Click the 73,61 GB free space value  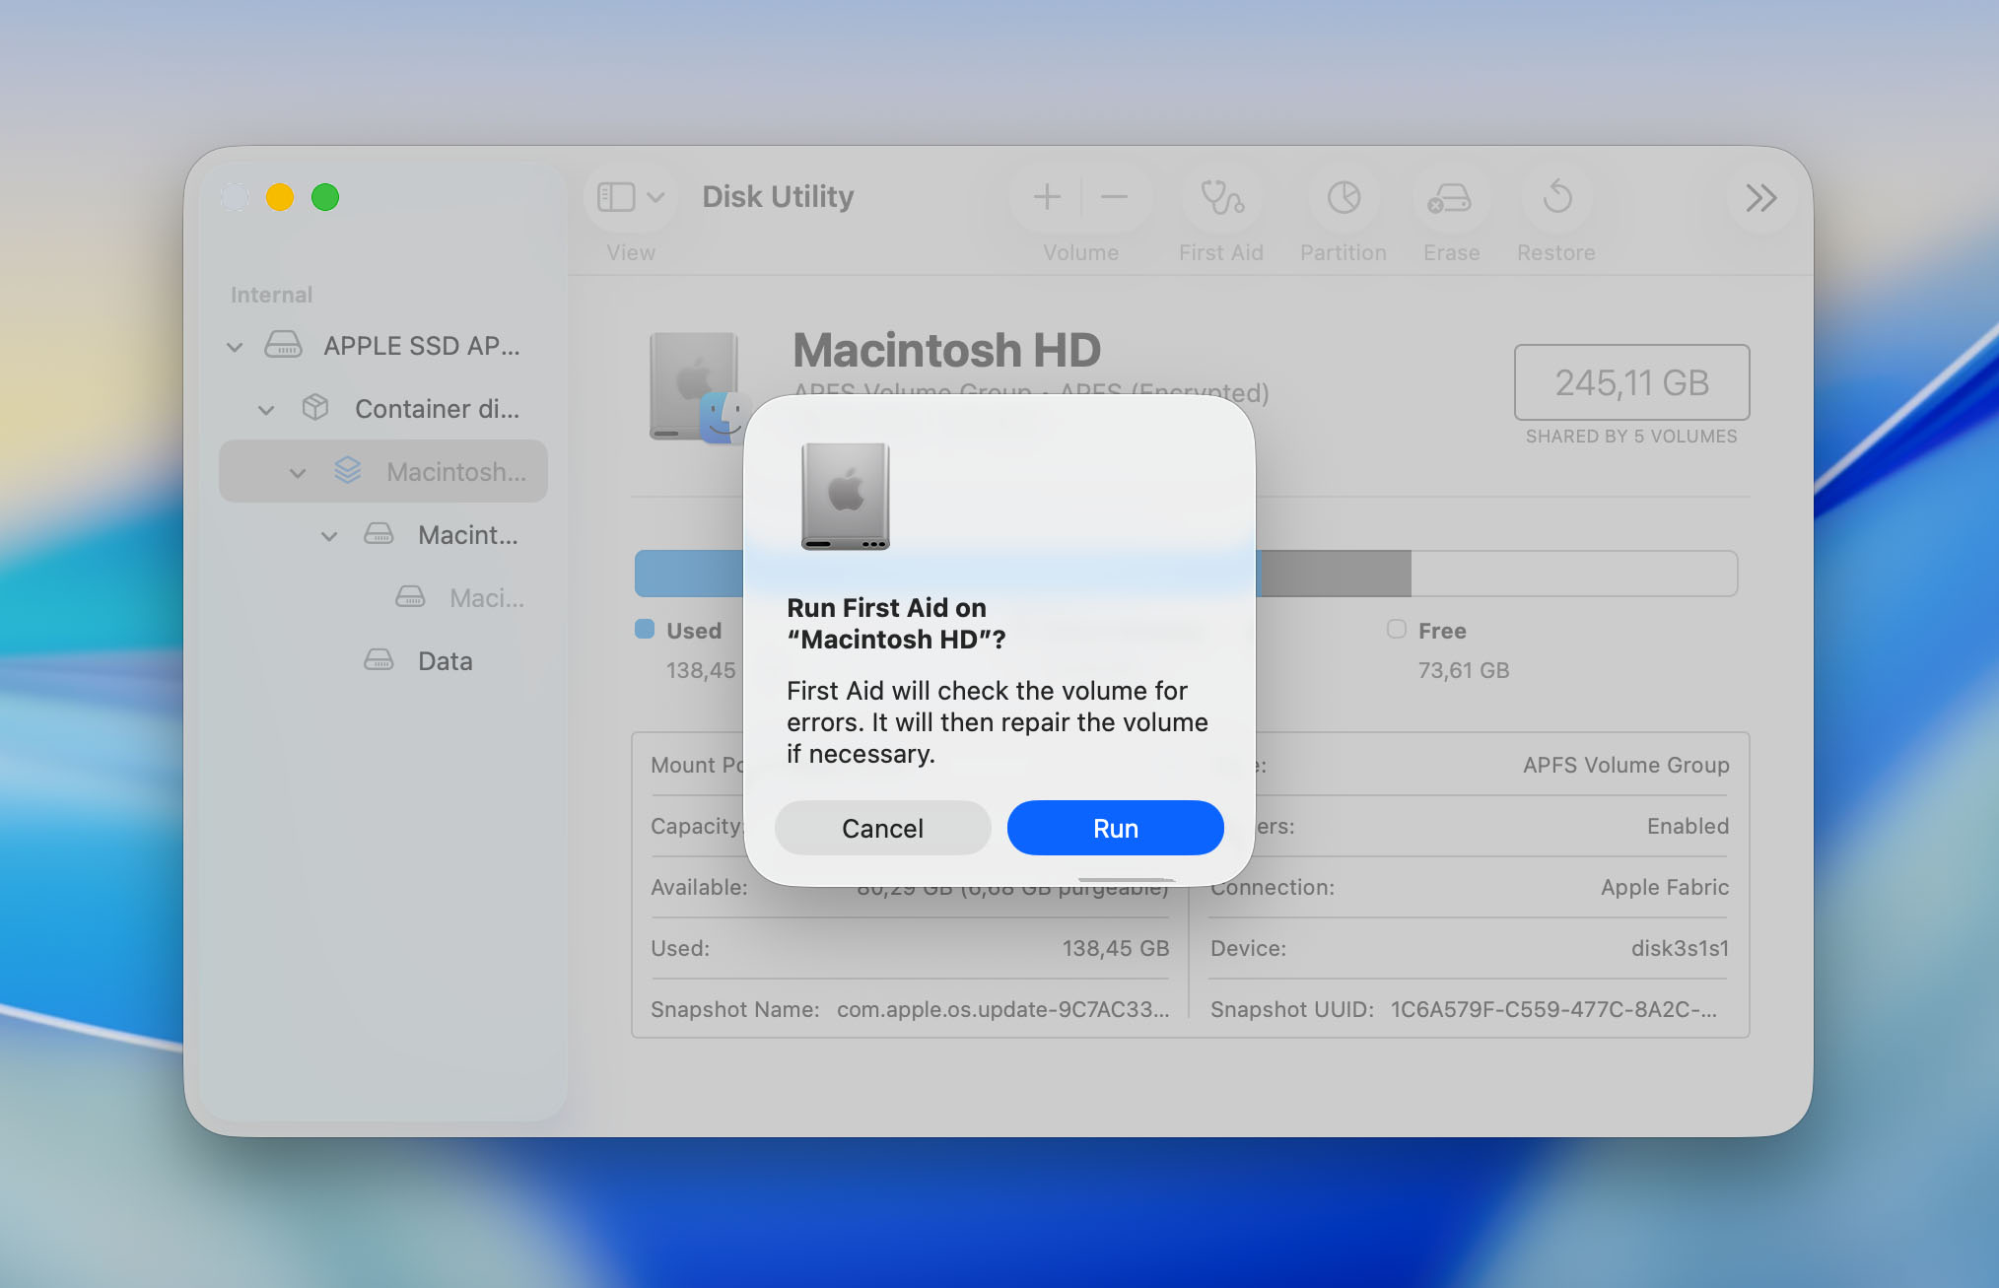[1464, 670]
